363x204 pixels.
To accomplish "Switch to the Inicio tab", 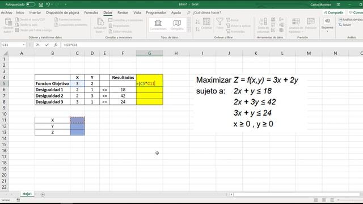I will click(20, 12).
